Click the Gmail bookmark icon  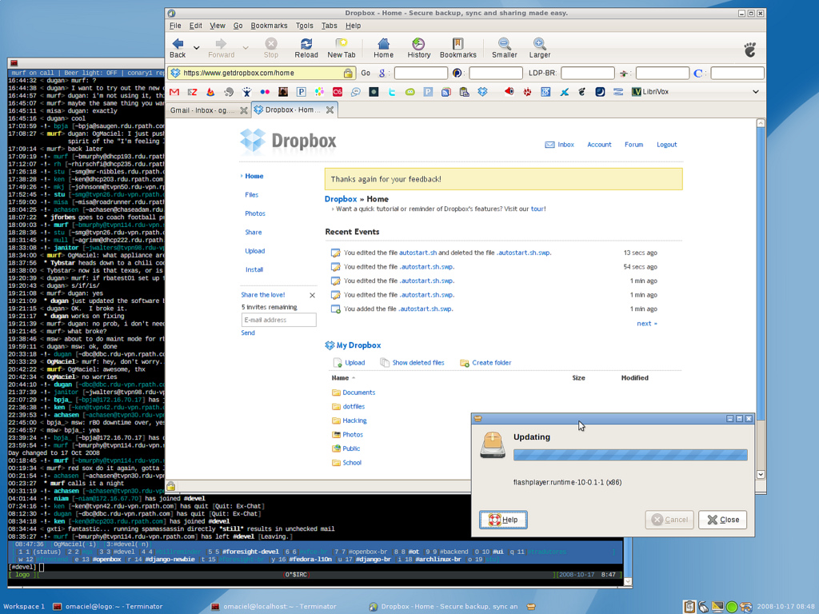point(174,92)
